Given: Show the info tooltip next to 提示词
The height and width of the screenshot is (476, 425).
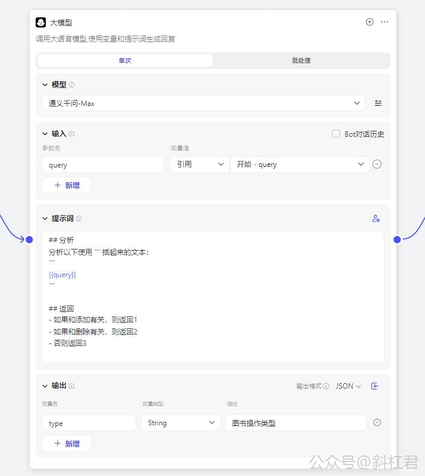Looking at the screenshot, I should click(x=79, y=219).
